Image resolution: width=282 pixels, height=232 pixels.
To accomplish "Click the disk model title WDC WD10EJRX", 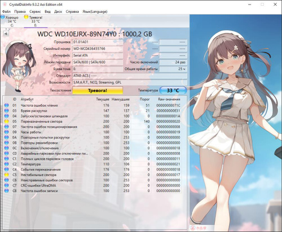I will click(95, 34).
